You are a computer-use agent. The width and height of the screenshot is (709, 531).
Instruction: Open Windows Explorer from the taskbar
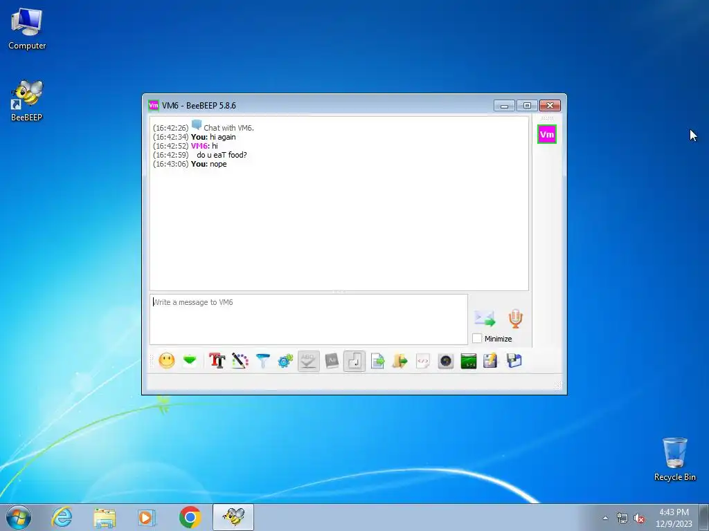point(105,517)
